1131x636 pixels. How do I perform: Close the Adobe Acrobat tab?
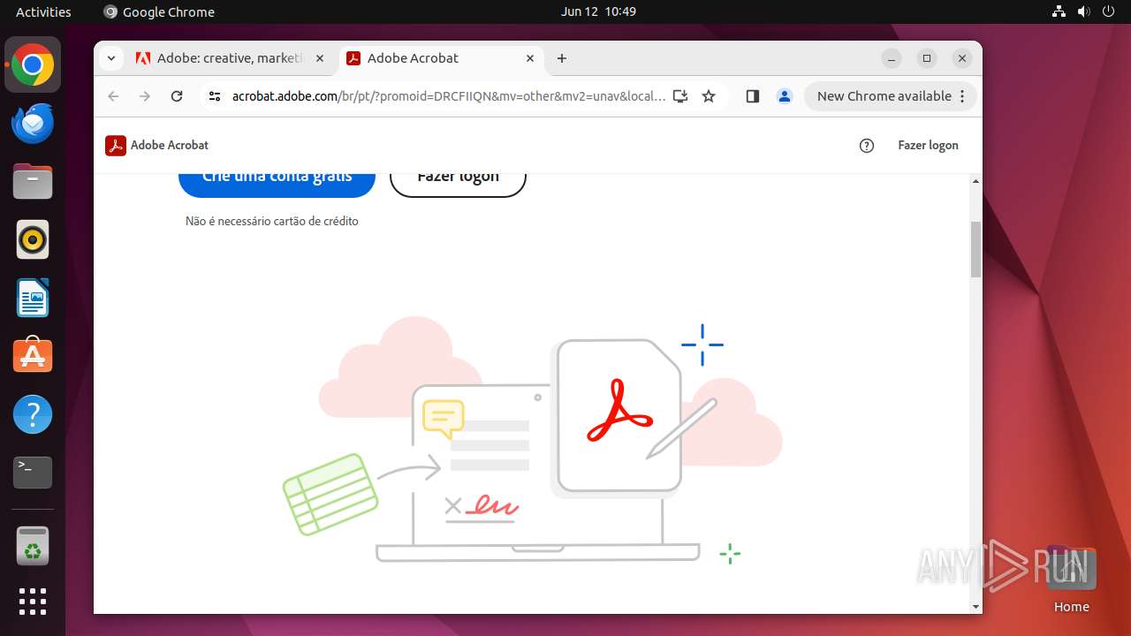click(x=530, y=58)
